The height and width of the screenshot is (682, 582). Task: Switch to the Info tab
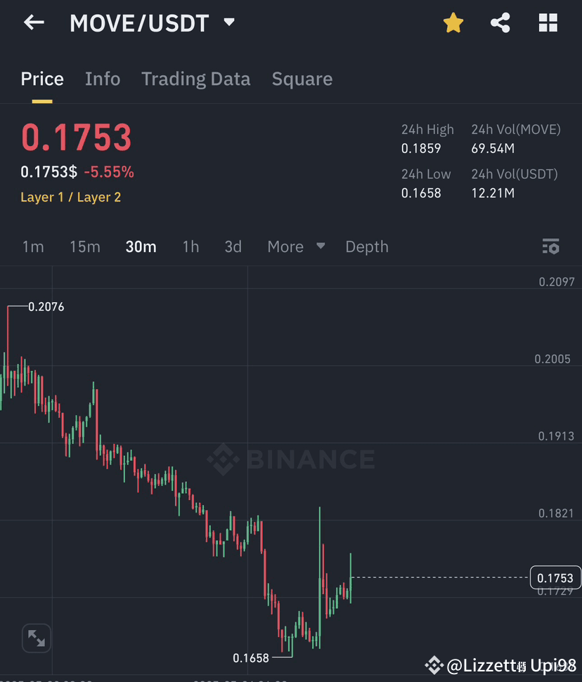(x=103, y=79)
